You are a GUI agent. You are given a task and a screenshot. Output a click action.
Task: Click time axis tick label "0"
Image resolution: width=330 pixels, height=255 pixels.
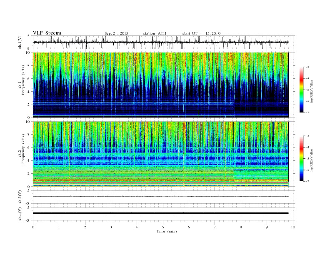(33, 227)
